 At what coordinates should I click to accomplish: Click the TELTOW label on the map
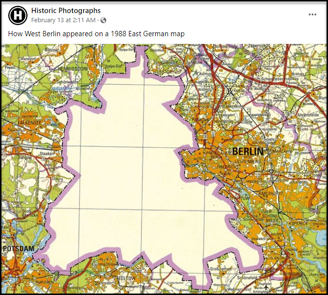127,278
